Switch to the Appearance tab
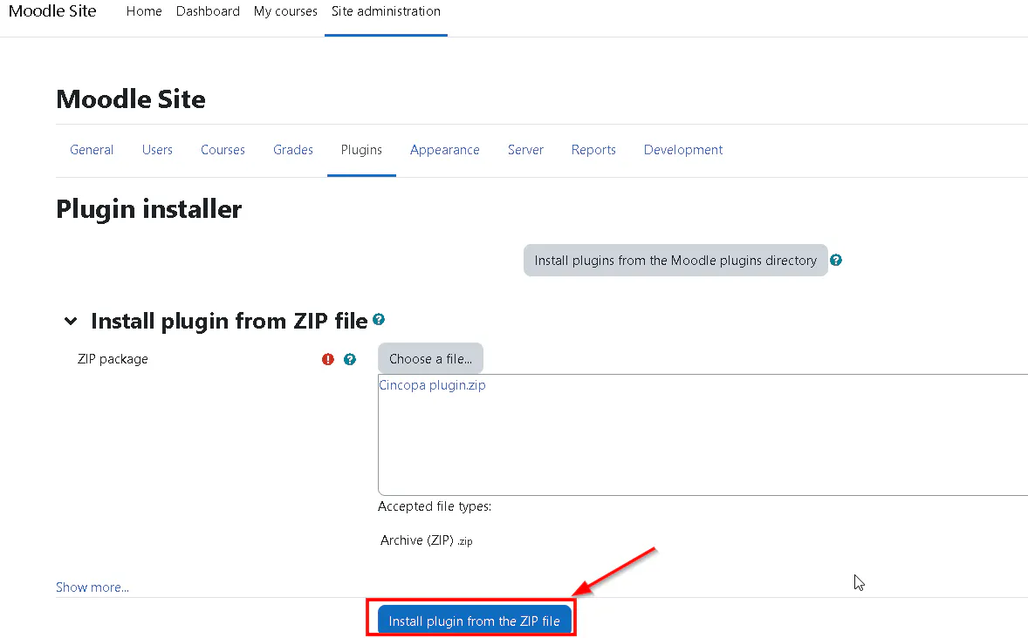1028x638 pixels. [444, 150]
